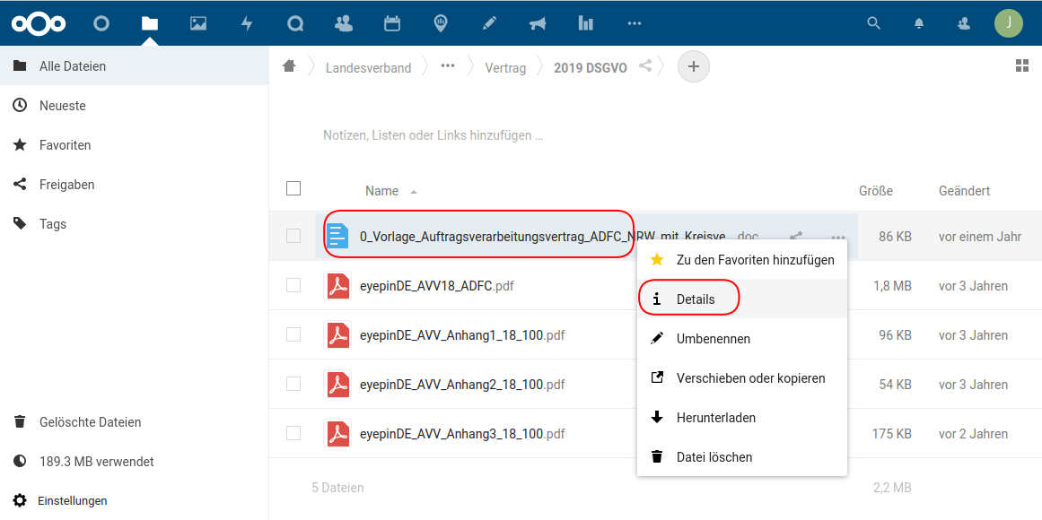Choose Details from the context menu

(696, 299)
